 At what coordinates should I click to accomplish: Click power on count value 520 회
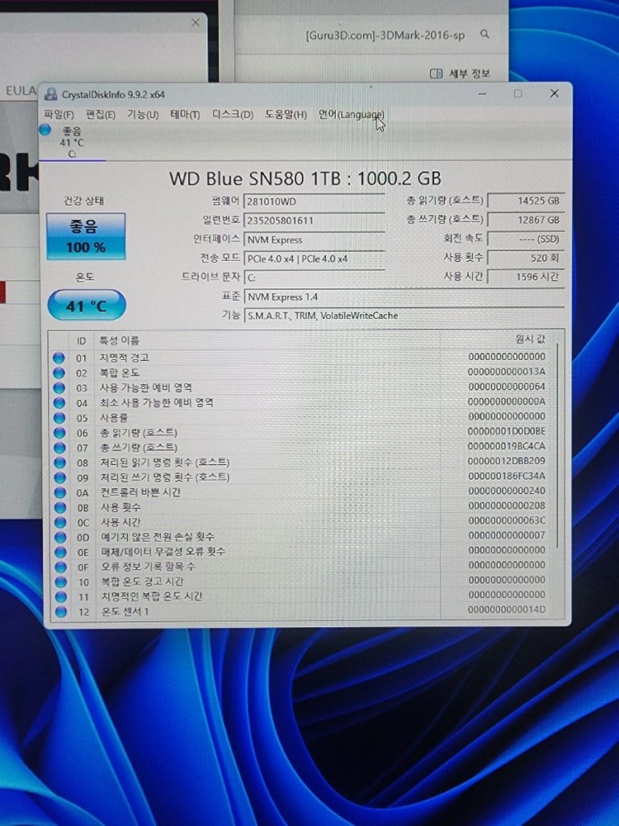click(x=526, y=258)
